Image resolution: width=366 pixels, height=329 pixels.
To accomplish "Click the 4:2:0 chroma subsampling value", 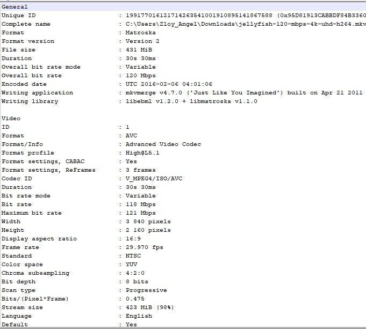I will pyautogui.click(x=135, y=273).
